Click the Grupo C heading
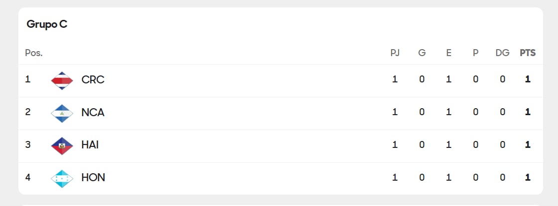Viewport: 558px width, 206px height. point(47,24)
